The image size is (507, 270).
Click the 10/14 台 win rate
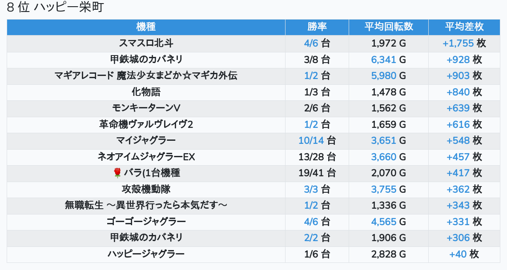tap(317, 141)
